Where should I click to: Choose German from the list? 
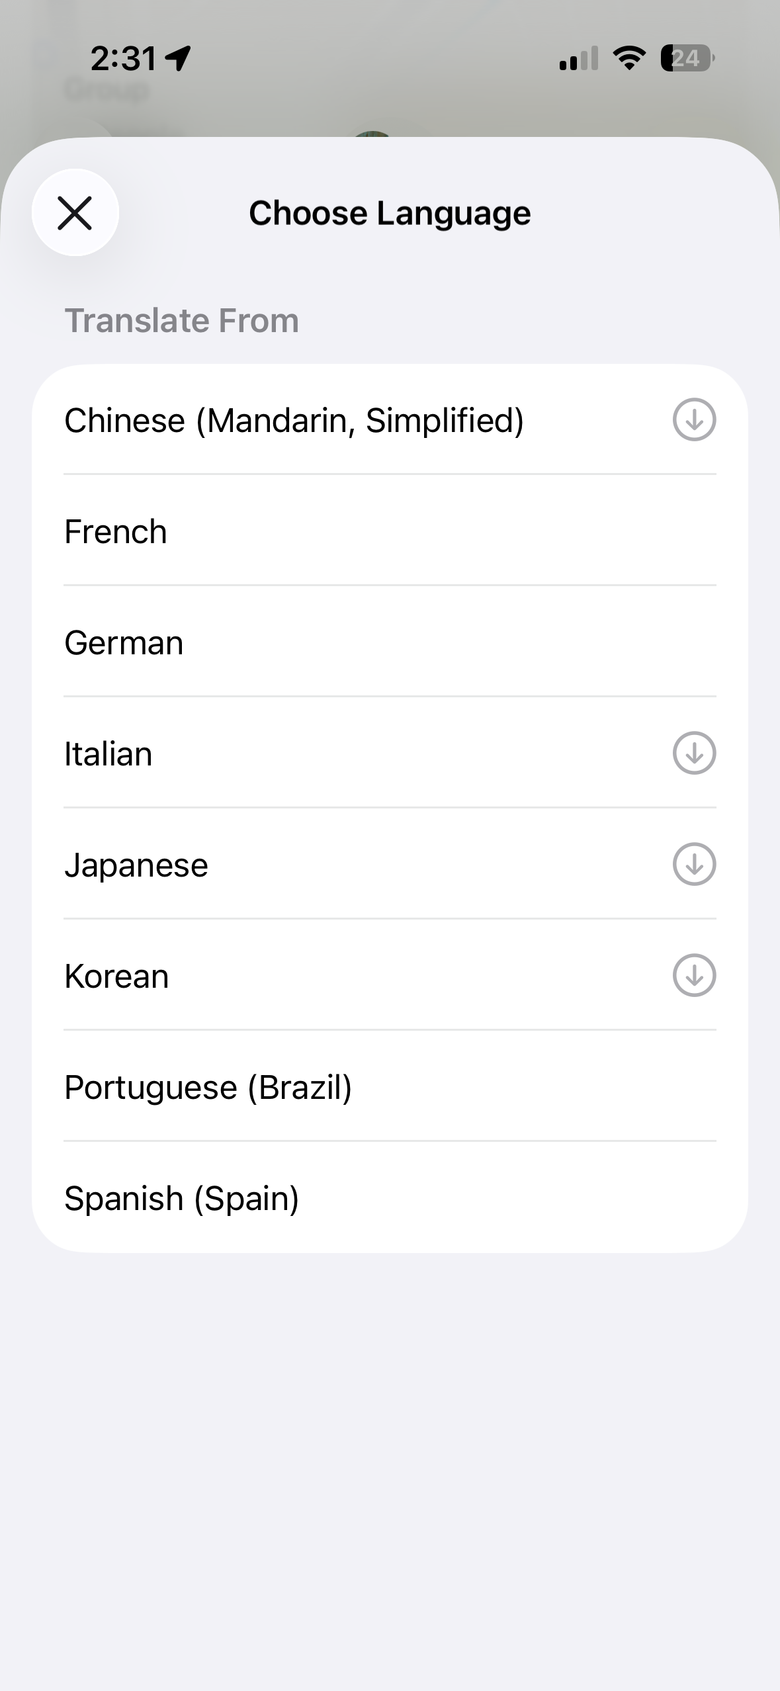[124, 642]
